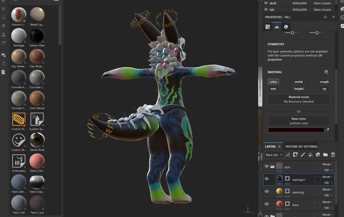Change the blend mode of base layer
This screenshot has height=217, width=344.
pos(328,202)
